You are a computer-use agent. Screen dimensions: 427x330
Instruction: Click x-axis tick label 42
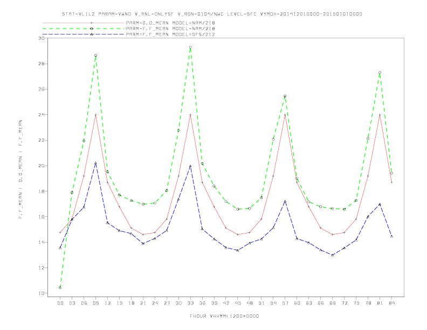226,303
